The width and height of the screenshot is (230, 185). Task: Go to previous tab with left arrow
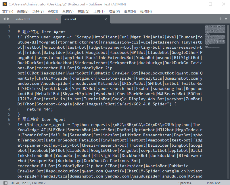click(x=4, y=19)
